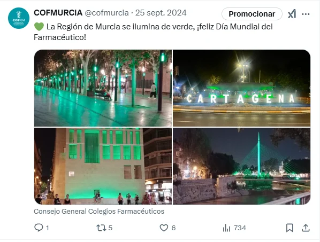Click the Promocionar button

tap(252, 14)
